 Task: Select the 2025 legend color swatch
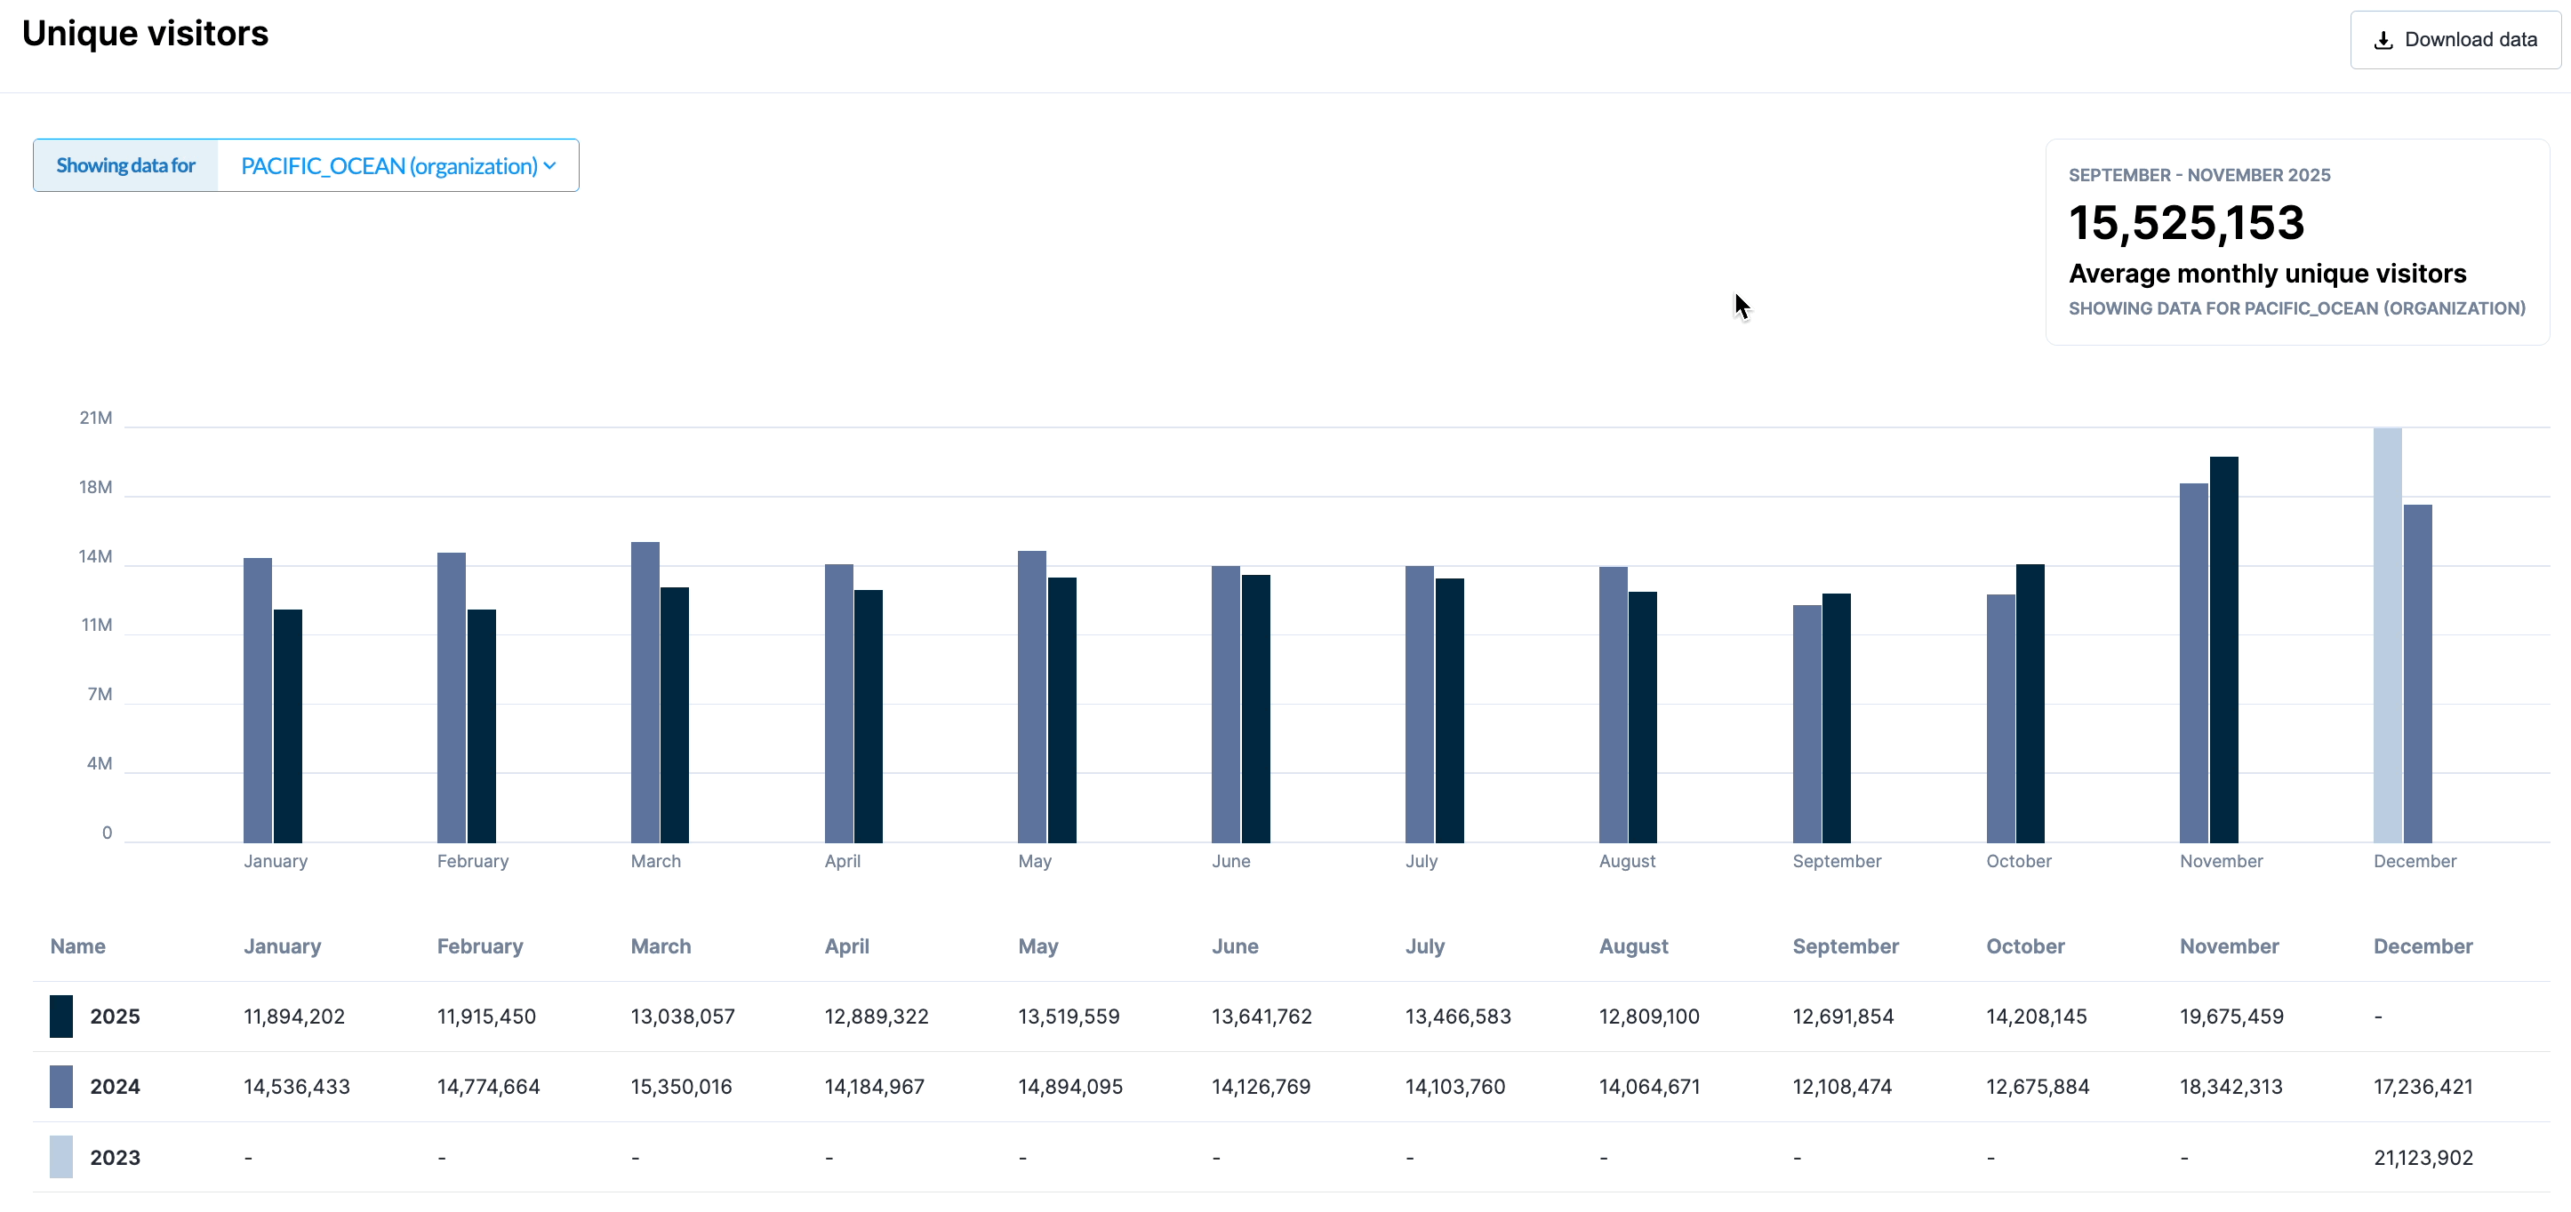(x=60, y=1016)
